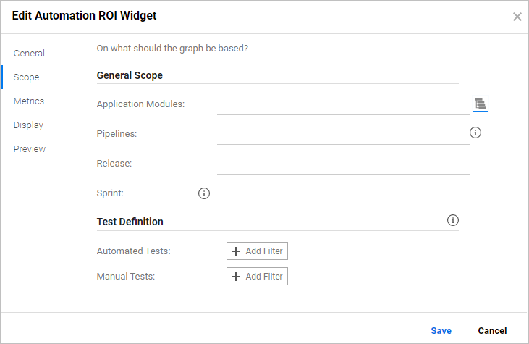529x344 pixels.
Task: Save the widget settings
Action: tap(441, 330)
